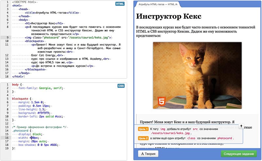Click the HTML editor badge
The image size is (262, 161).
120,4
